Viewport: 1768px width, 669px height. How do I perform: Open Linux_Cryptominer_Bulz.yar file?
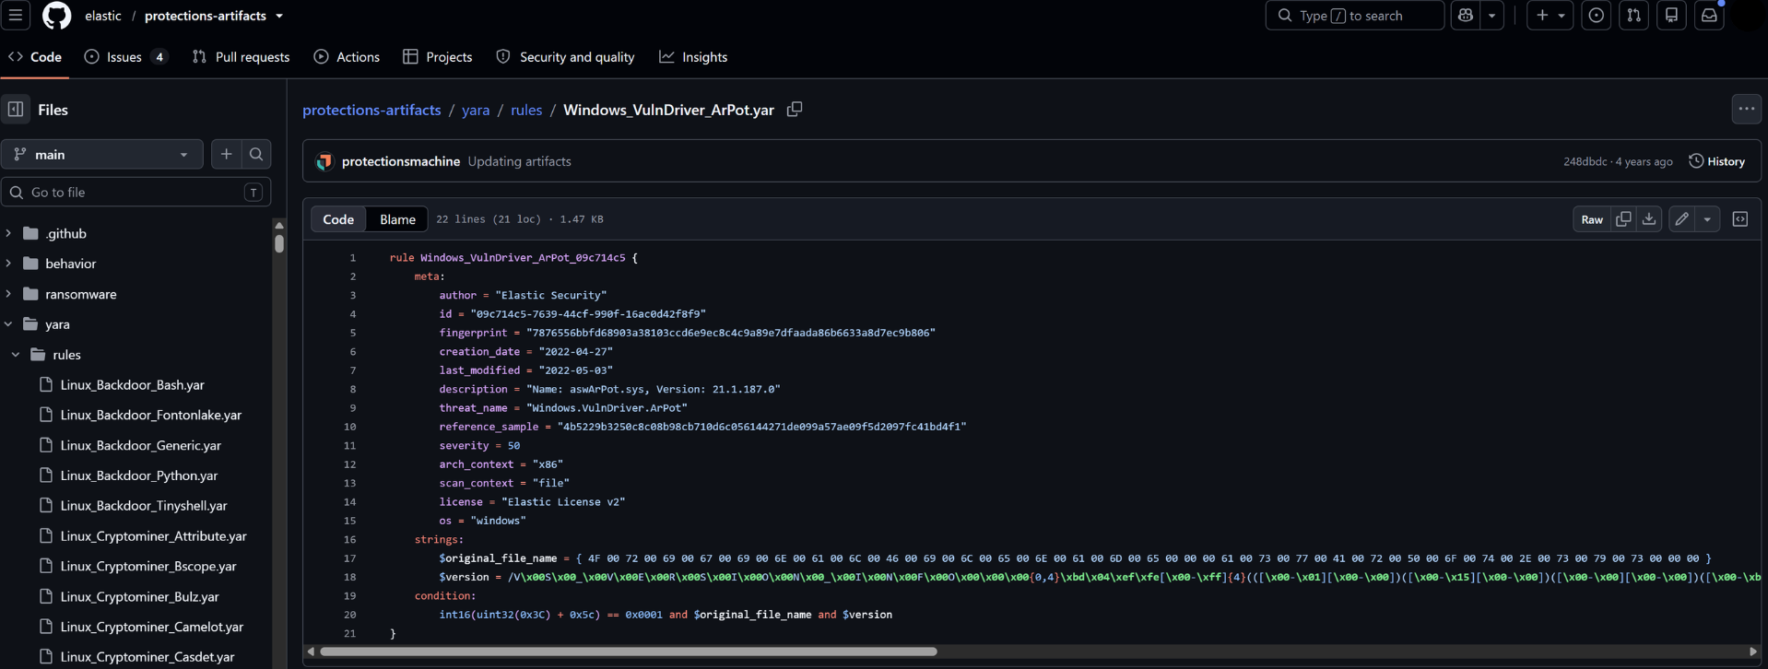point(139,597)
